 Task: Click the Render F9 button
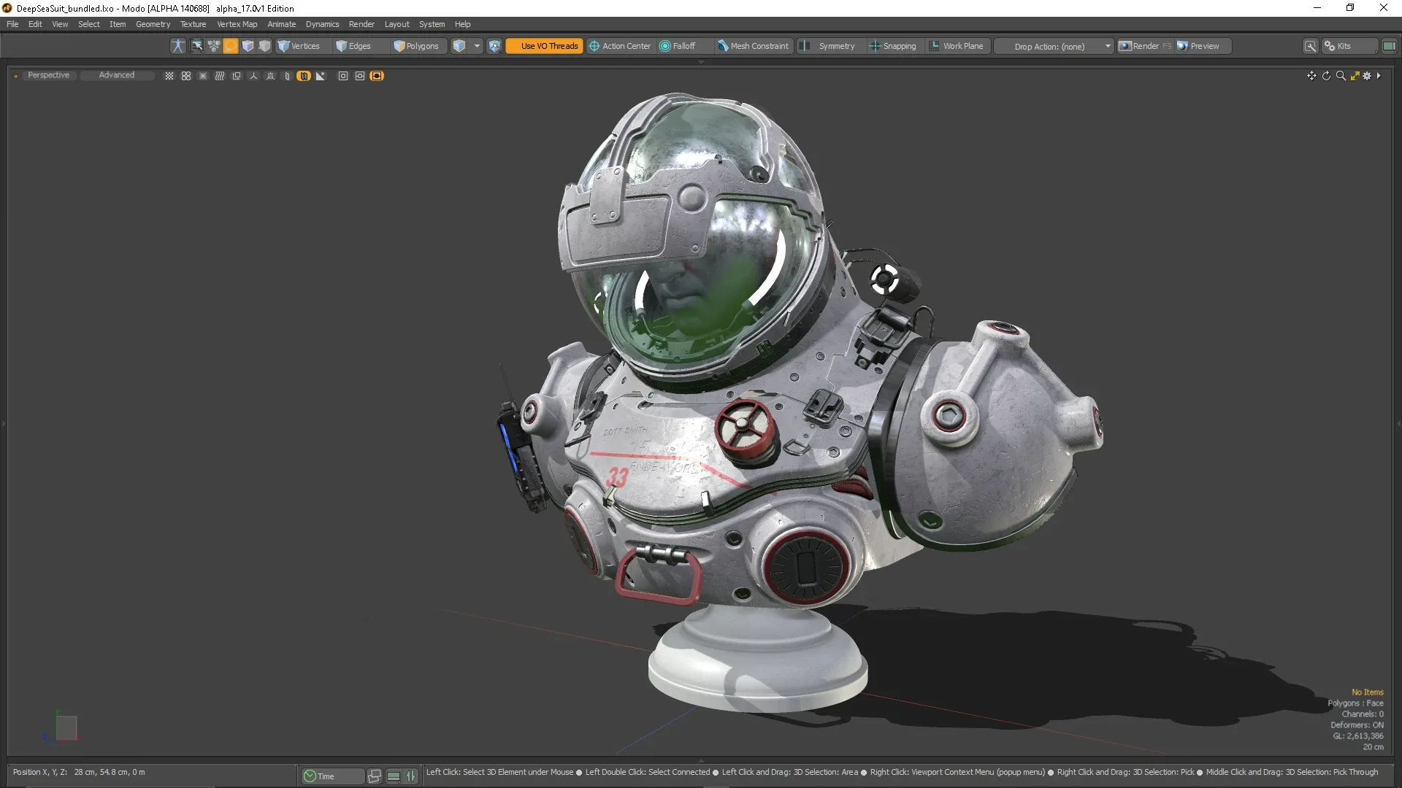coord(1145,46)
